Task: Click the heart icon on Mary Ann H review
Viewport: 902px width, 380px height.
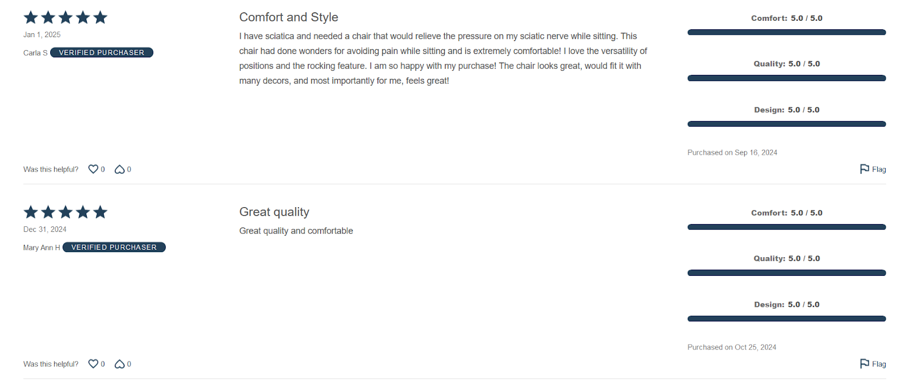Action: pos(93,364)
